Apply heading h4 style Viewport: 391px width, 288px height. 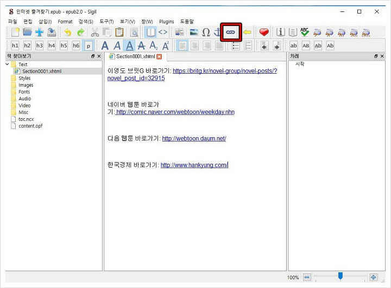coord(52,46)
